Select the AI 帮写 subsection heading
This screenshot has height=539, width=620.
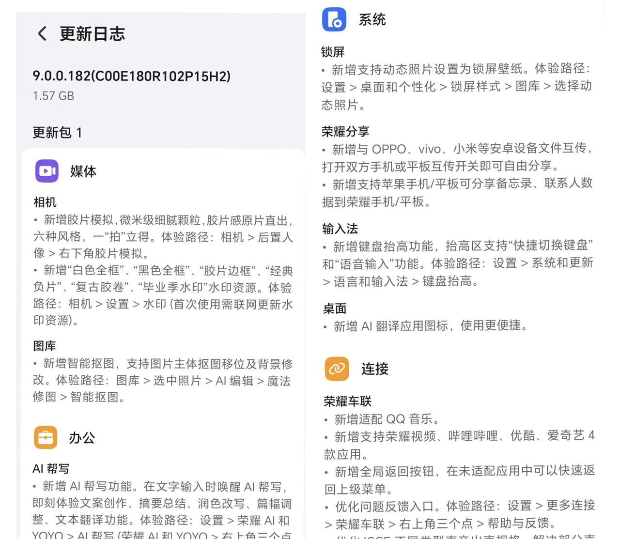coord(51,469)
